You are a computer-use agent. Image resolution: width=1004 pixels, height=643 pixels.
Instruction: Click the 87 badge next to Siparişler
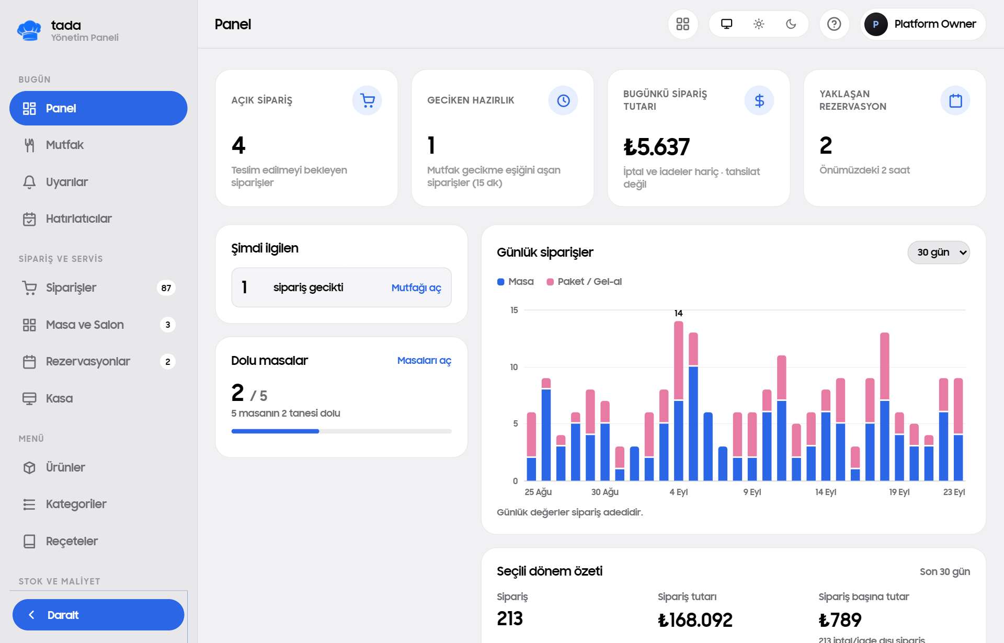[166, 288]
